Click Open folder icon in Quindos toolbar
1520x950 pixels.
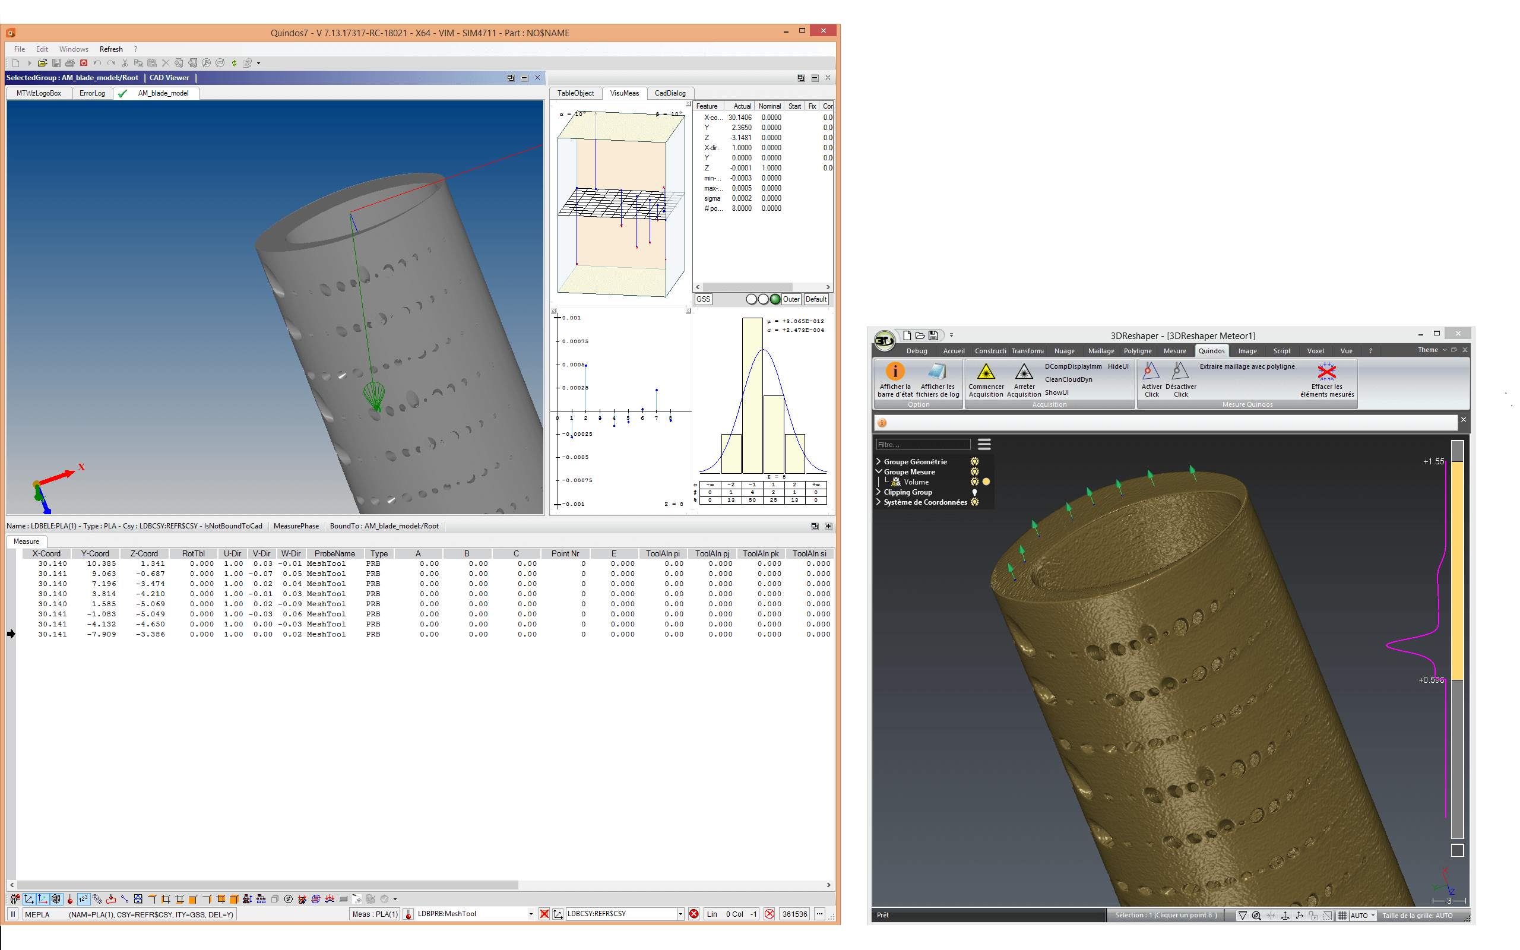pyautogui.click(x=42, y=63)
